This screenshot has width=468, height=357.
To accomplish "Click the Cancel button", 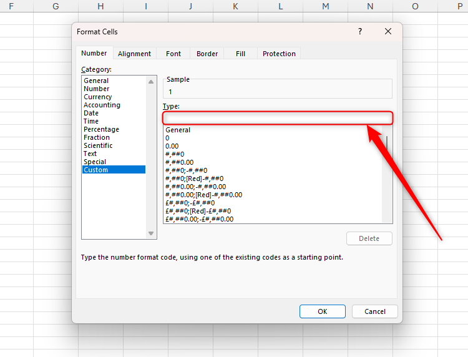I will coord(374,311).
